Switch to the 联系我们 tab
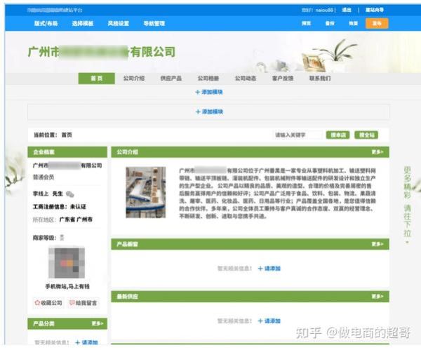Image resolution: width=421 pixels, height=350 pixels. [x=320, y=79]
